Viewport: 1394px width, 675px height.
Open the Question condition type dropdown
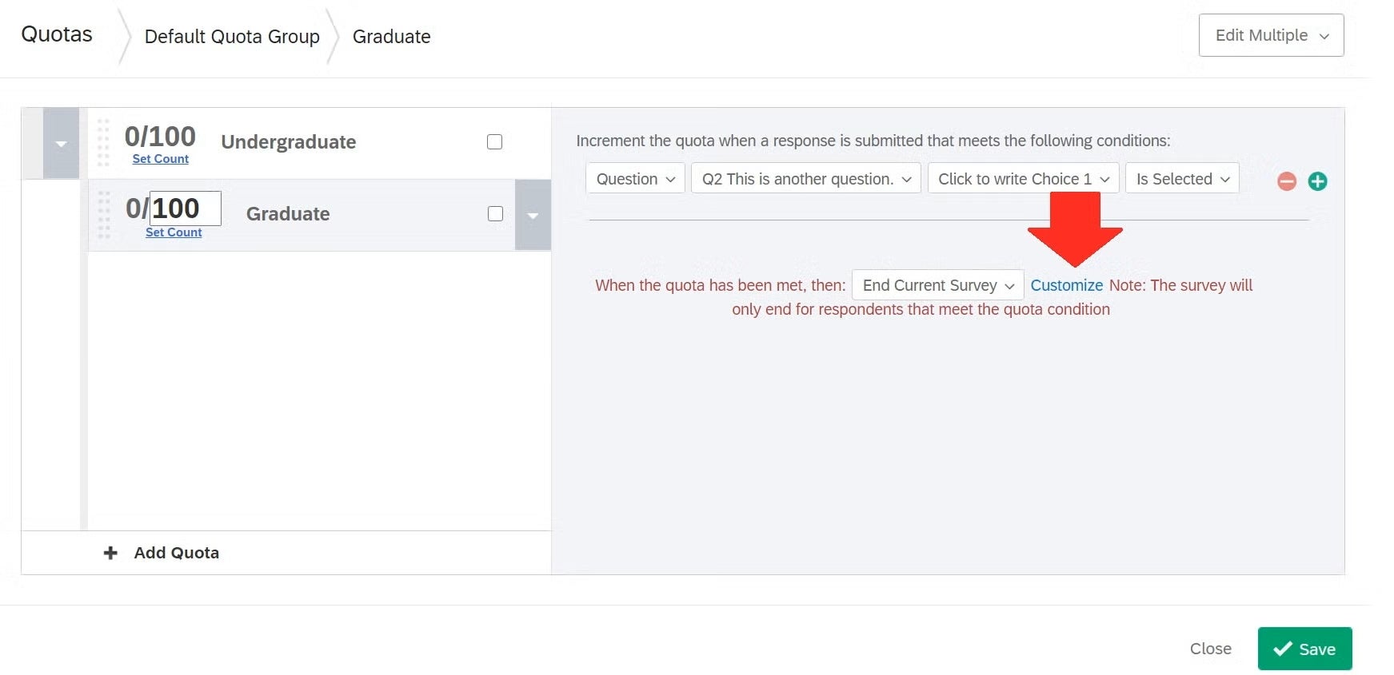click(635, 178)
